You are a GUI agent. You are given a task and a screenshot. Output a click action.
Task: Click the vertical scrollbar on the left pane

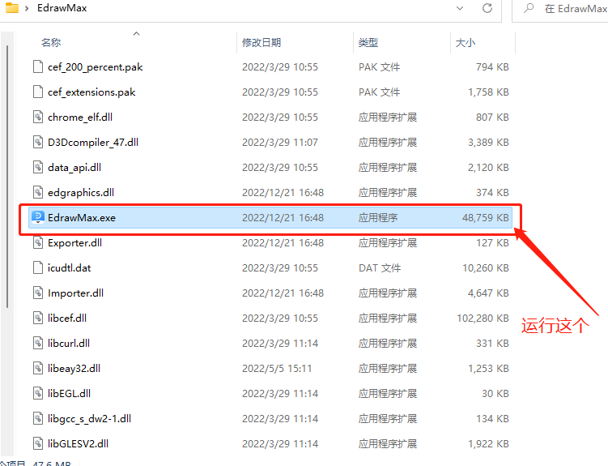tap(7, 177)
